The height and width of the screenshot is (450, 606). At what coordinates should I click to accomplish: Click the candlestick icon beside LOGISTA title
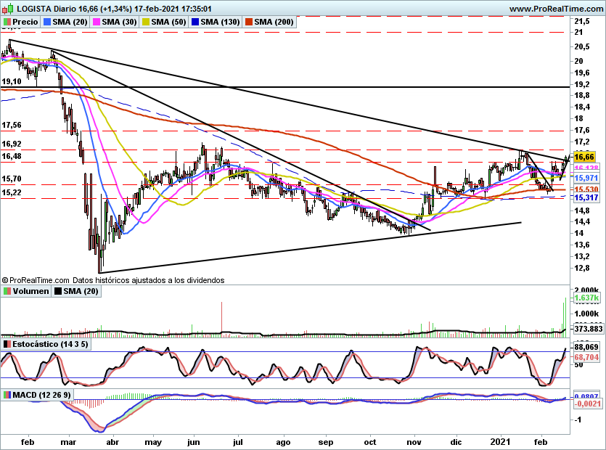point(8,9)
